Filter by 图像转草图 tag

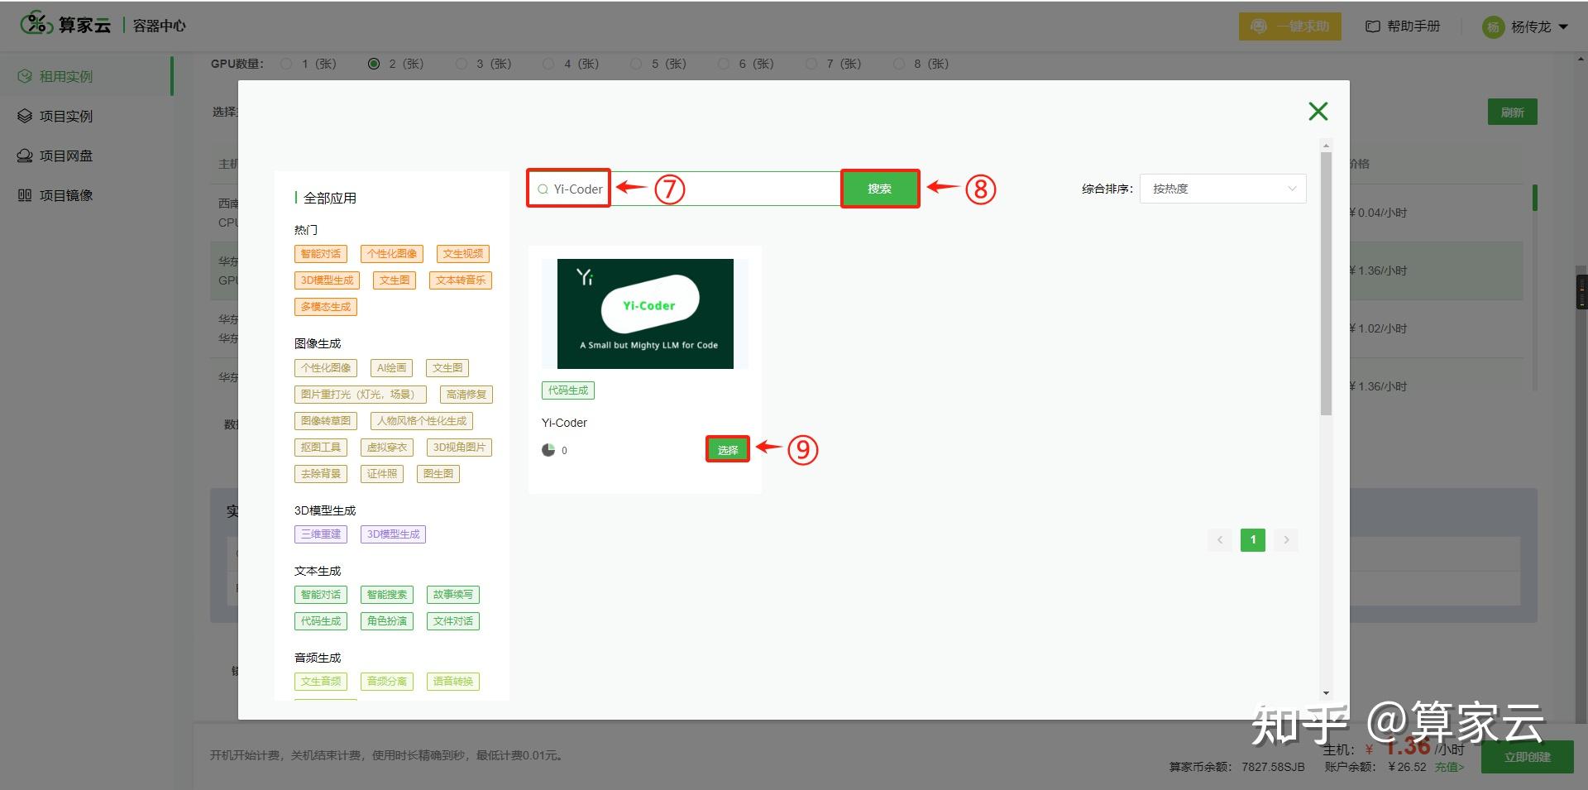coord(326,421)
